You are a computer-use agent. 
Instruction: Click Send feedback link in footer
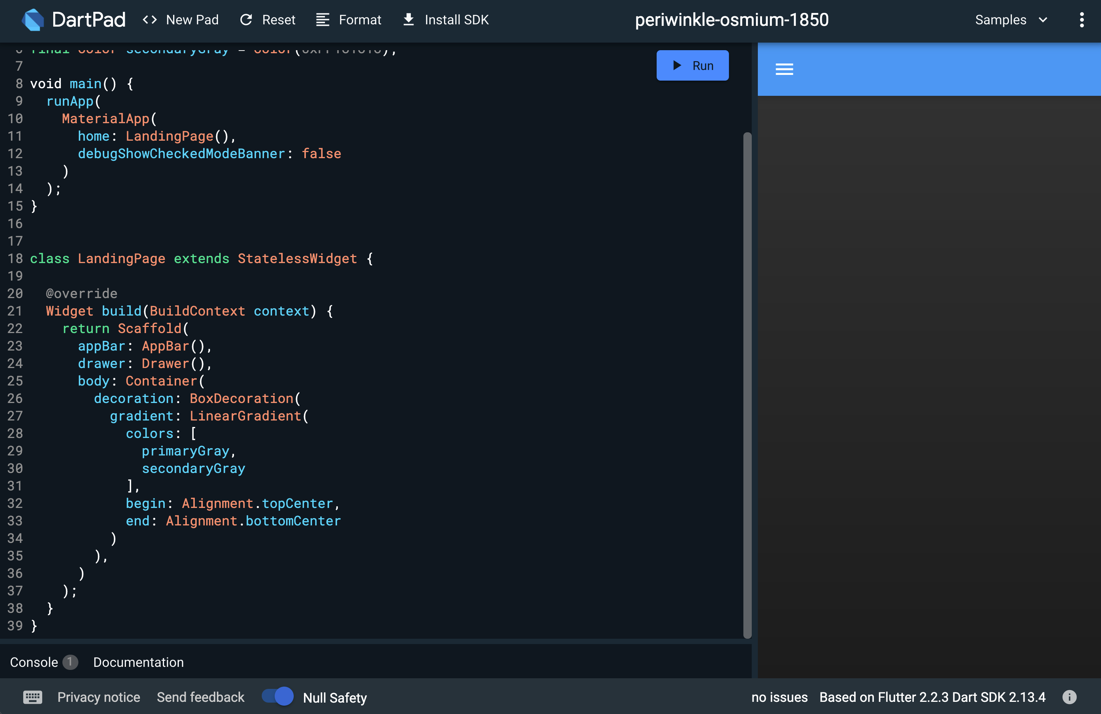point(200,697)
